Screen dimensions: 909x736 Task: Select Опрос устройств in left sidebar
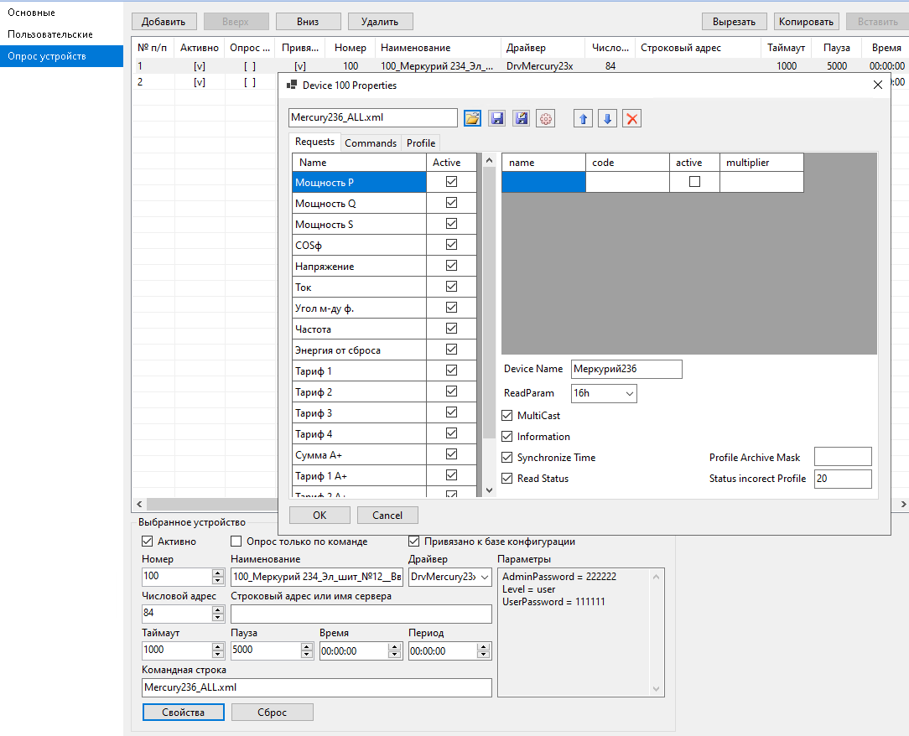click(61, 56)
